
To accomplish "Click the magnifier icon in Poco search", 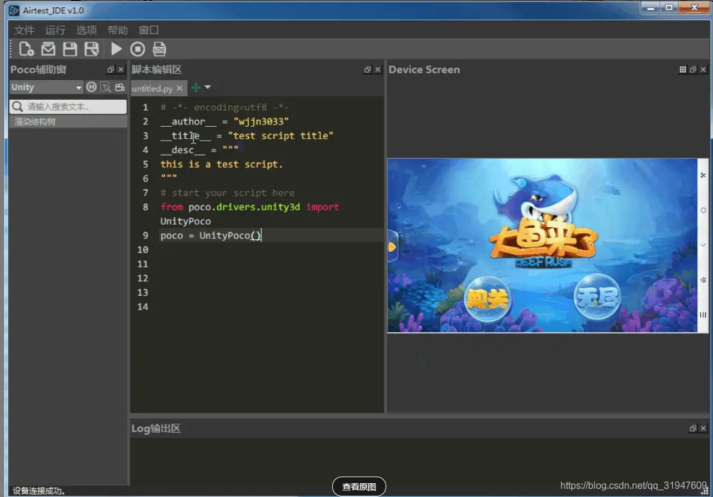I will [x=18, y=106].
